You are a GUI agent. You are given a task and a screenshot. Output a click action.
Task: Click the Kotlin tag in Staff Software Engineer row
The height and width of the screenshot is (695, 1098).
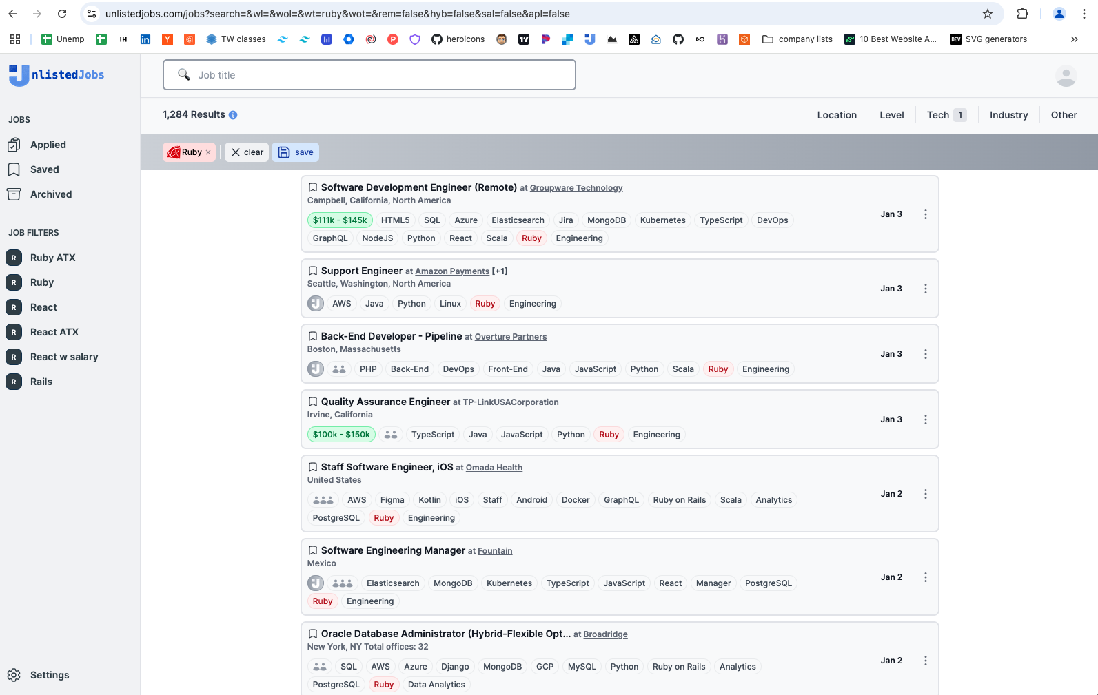coord(429,500)
